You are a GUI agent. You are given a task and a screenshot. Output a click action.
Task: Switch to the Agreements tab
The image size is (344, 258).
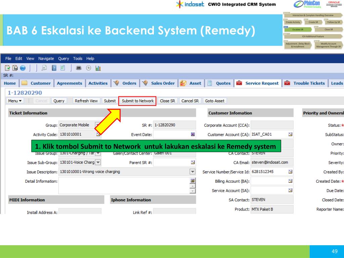[x=69, y=83]
